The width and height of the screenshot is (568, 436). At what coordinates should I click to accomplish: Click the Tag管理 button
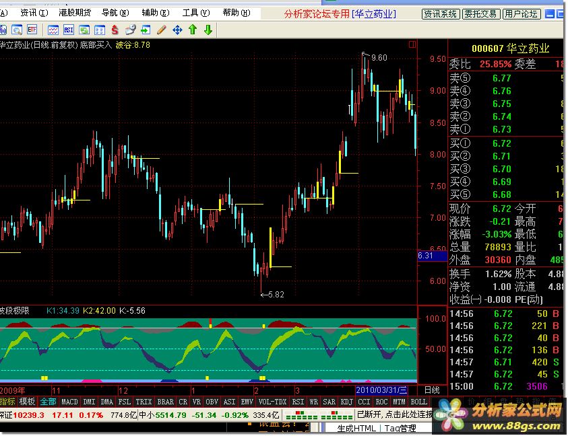click(400, 429)
